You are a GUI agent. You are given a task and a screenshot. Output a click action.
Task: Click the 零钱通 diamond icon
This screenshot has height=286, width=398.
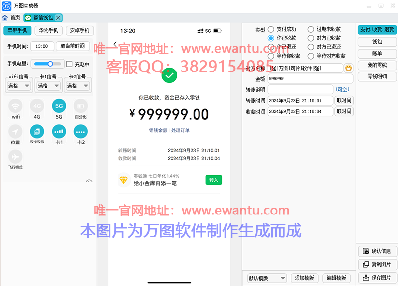(x=124, y=180)
